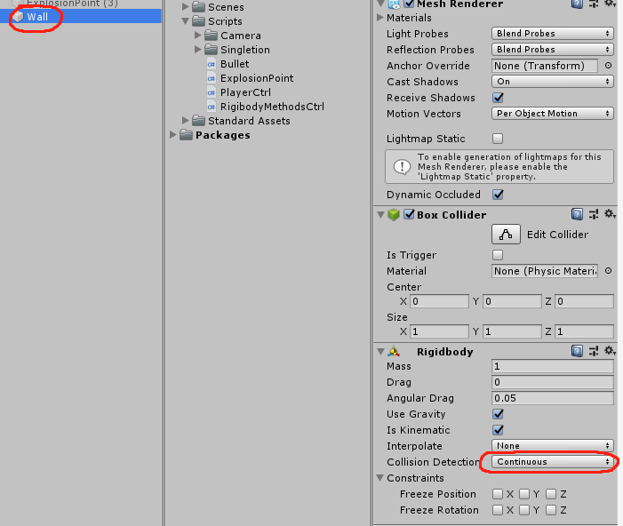The image size is (623, 526).
Task: Expand the Singletion folder arrow
Action: (198, 50)
